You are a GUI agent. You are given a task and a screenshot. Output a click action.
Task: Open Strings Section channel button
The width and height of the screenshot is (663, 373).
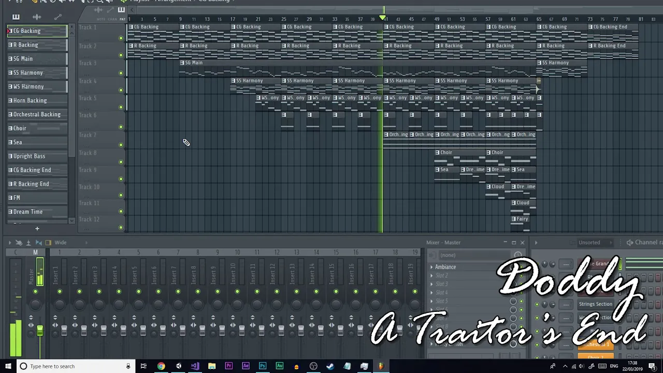[x=596, y=304]
